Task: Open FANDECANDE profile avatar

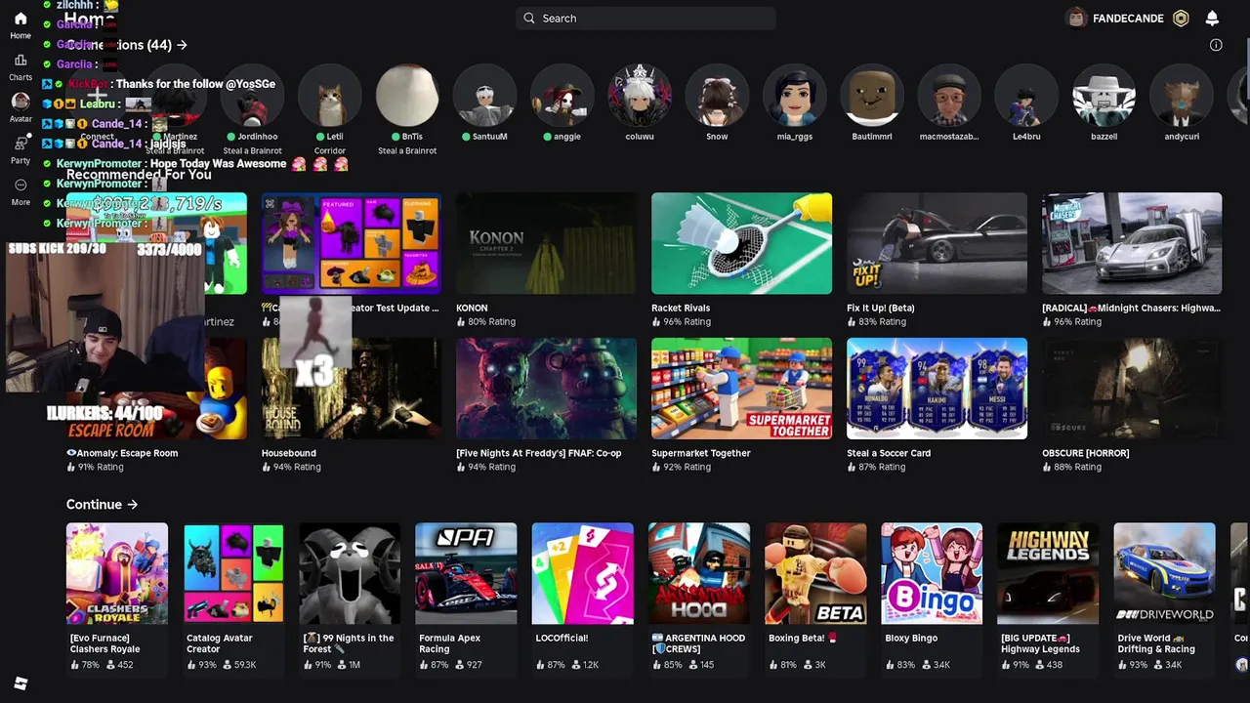Action: [1076, 19]
